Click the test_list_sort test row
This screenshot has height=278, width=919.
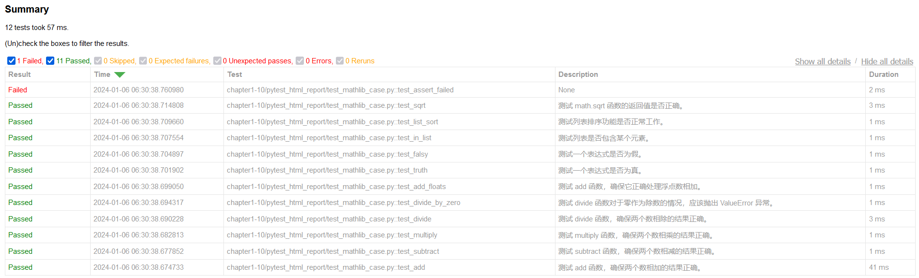[x=332, y=122]
